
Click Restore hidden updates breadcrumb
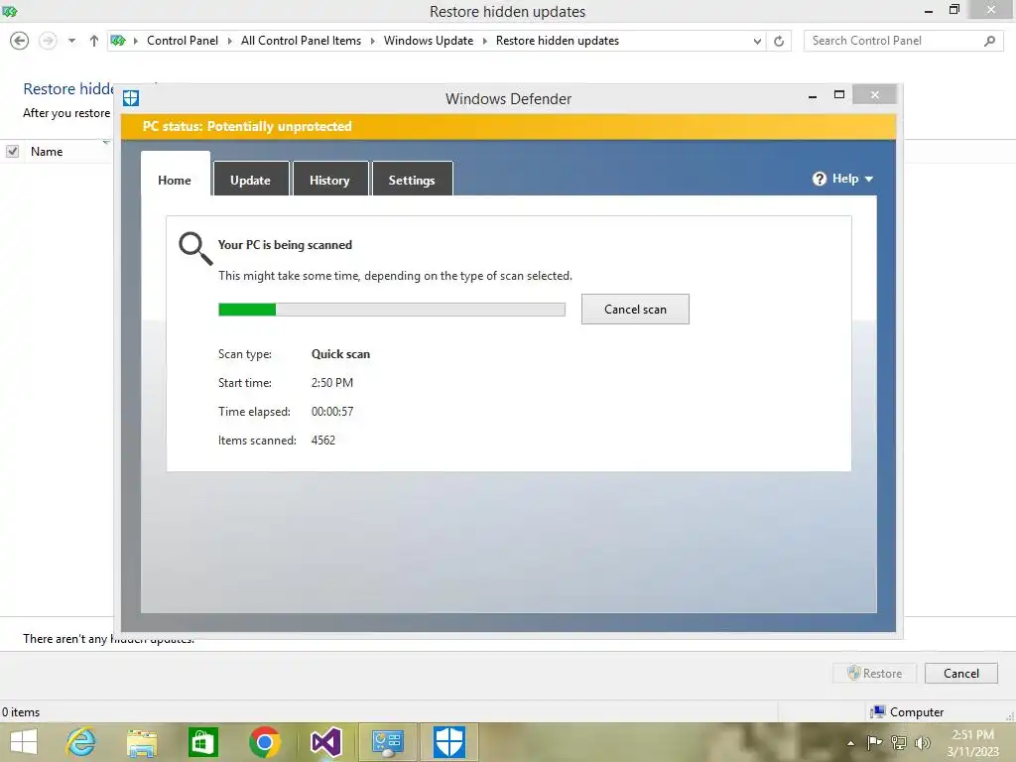click(x=558, y=41)
